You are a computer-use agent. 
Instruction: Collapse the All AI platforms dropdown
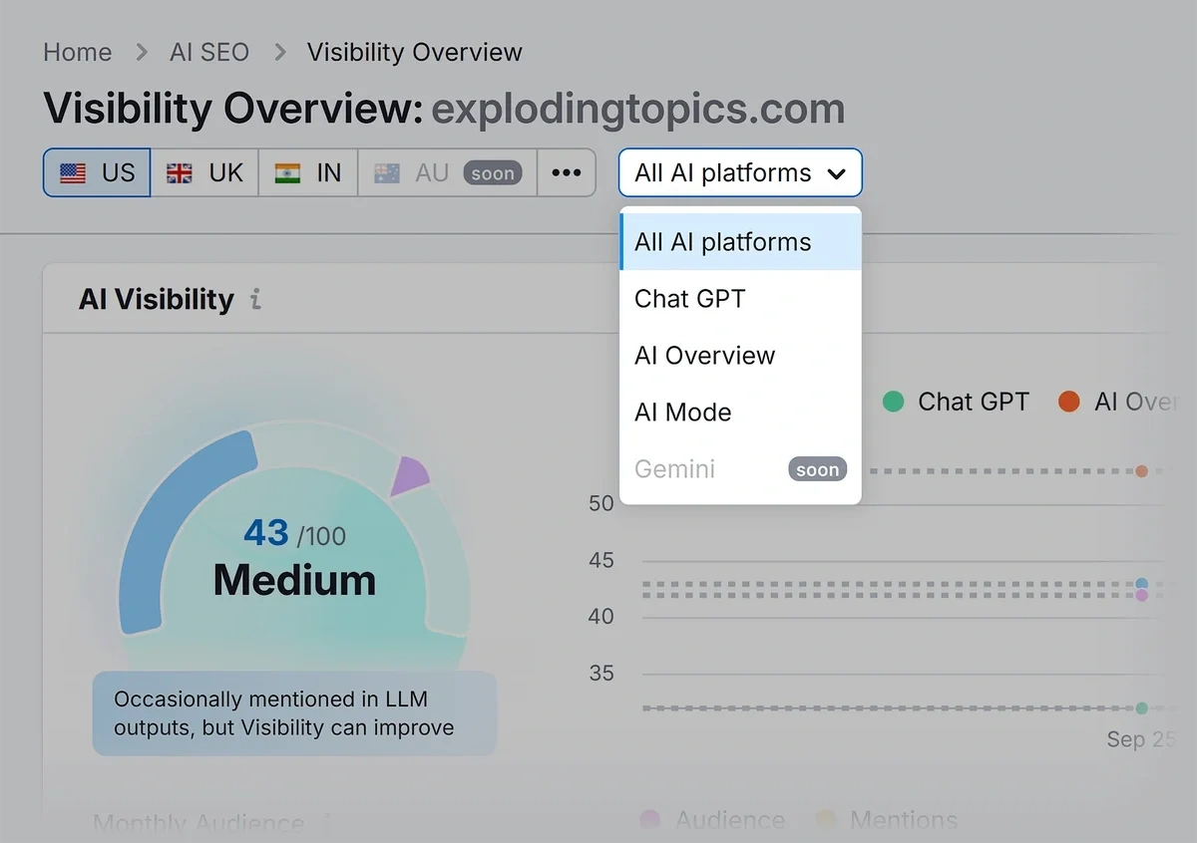click(x=739, y=173)
